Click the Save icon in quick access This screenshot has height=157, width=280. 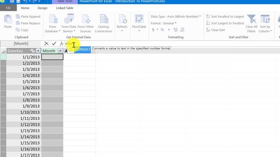(18, 2)
